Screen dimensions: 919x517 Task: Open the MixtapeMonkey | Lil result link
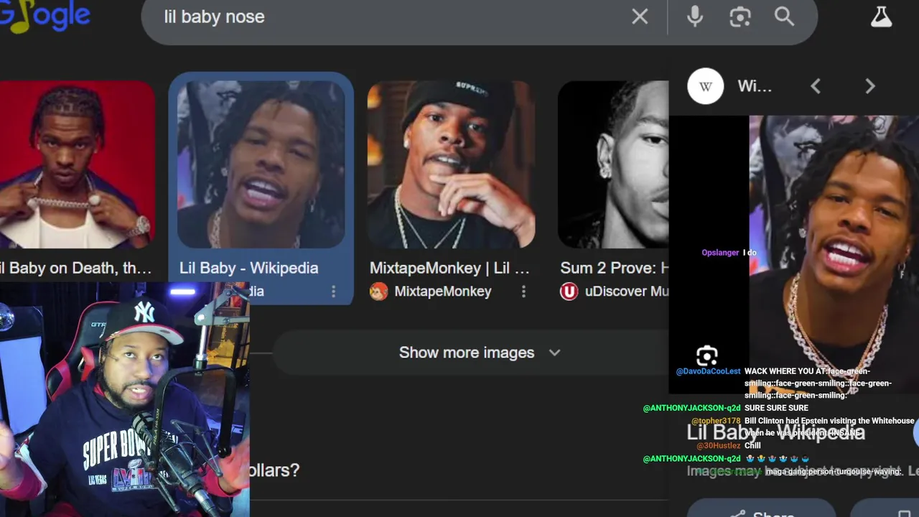(449, 268)
